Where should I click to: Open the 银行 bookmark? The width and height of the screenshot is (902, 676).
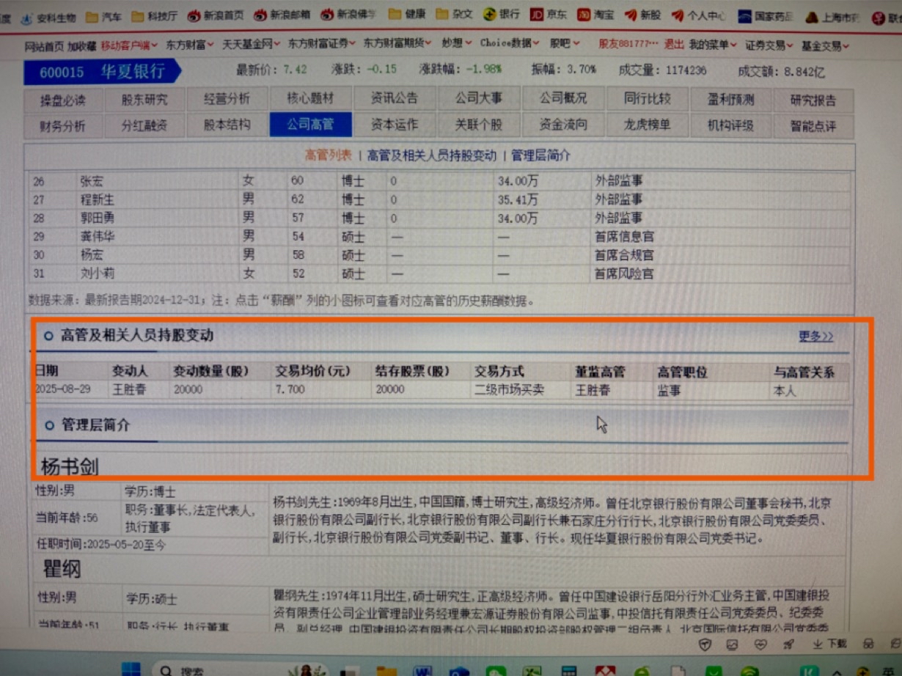click(502, 14)
